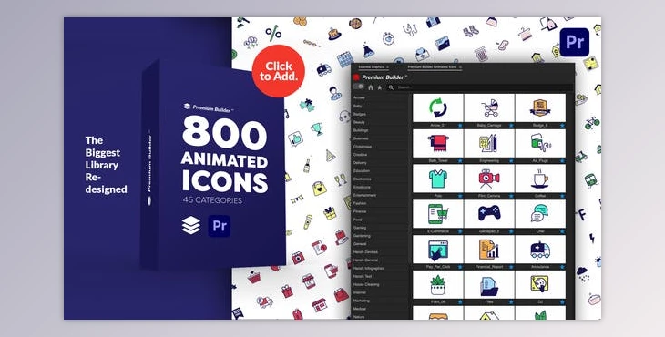Viewport: 665px width, 337px height.
Task: Add the Baby_Carriage animated icon
Action: [x=489, y=108]
